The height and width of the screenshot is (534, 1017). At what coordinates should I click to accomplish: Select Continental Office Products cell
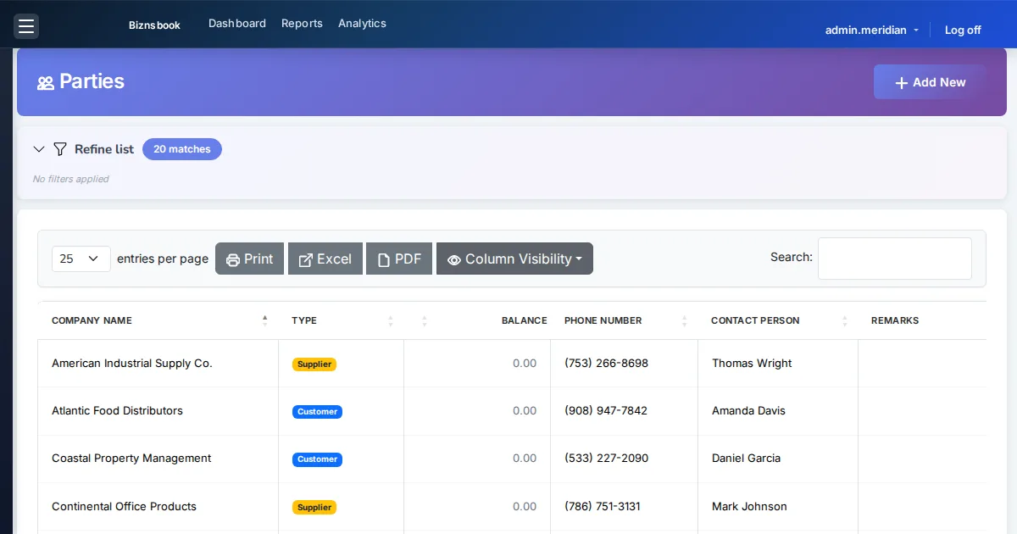158,507
